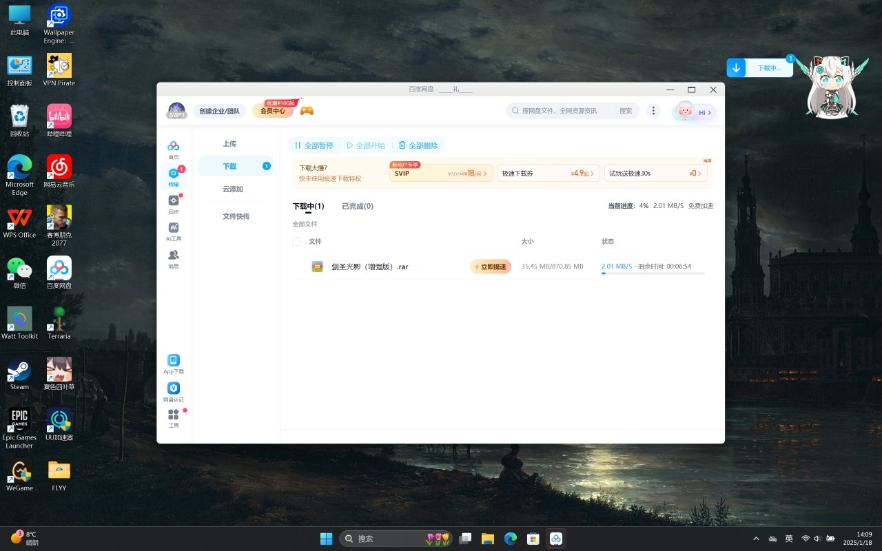Click the 全部暂停 pause all button
882x551 pixels.
click(314, 145)
